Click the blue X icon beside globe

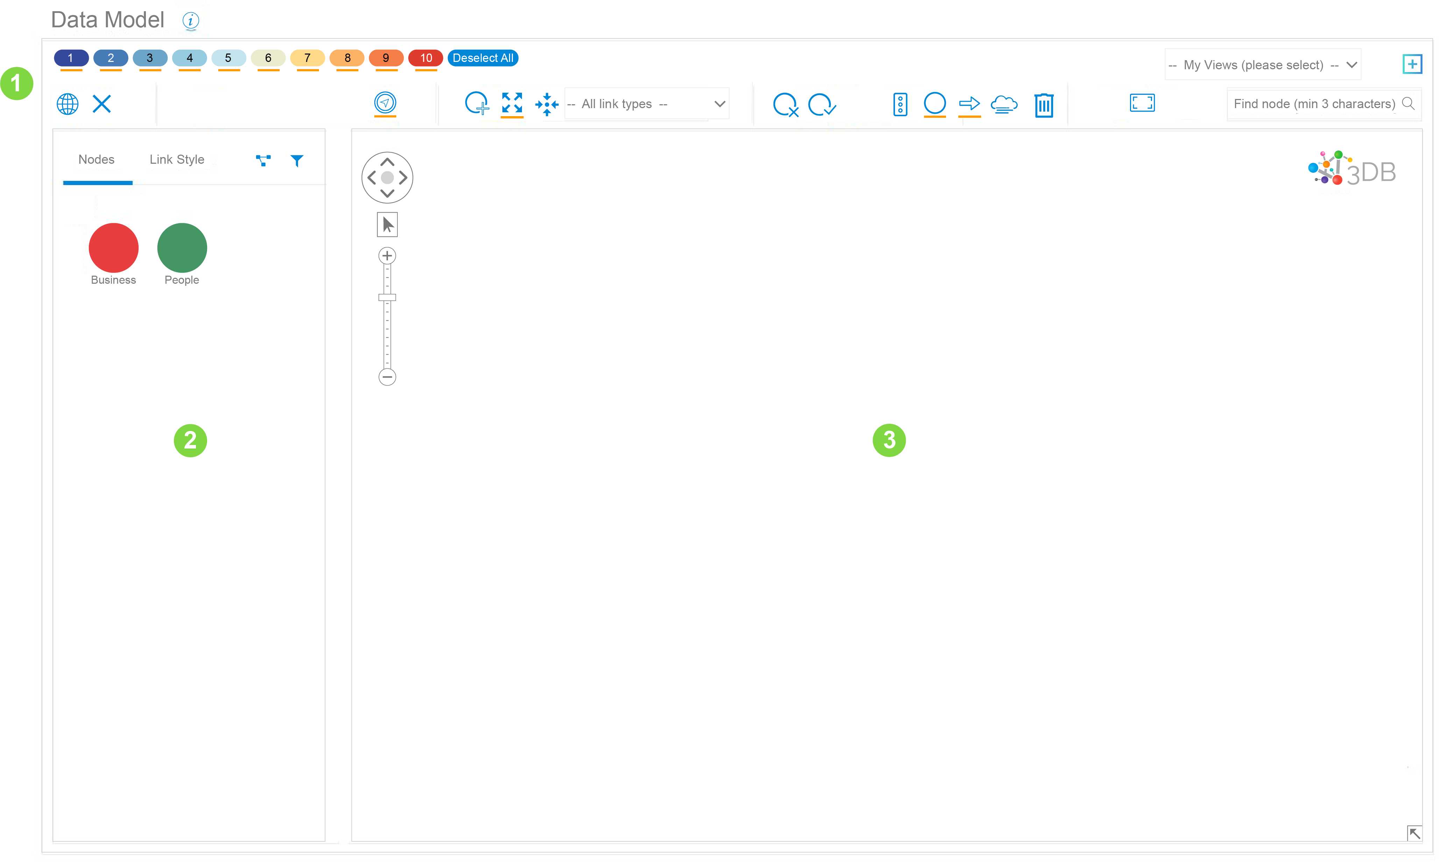(102, 104)
